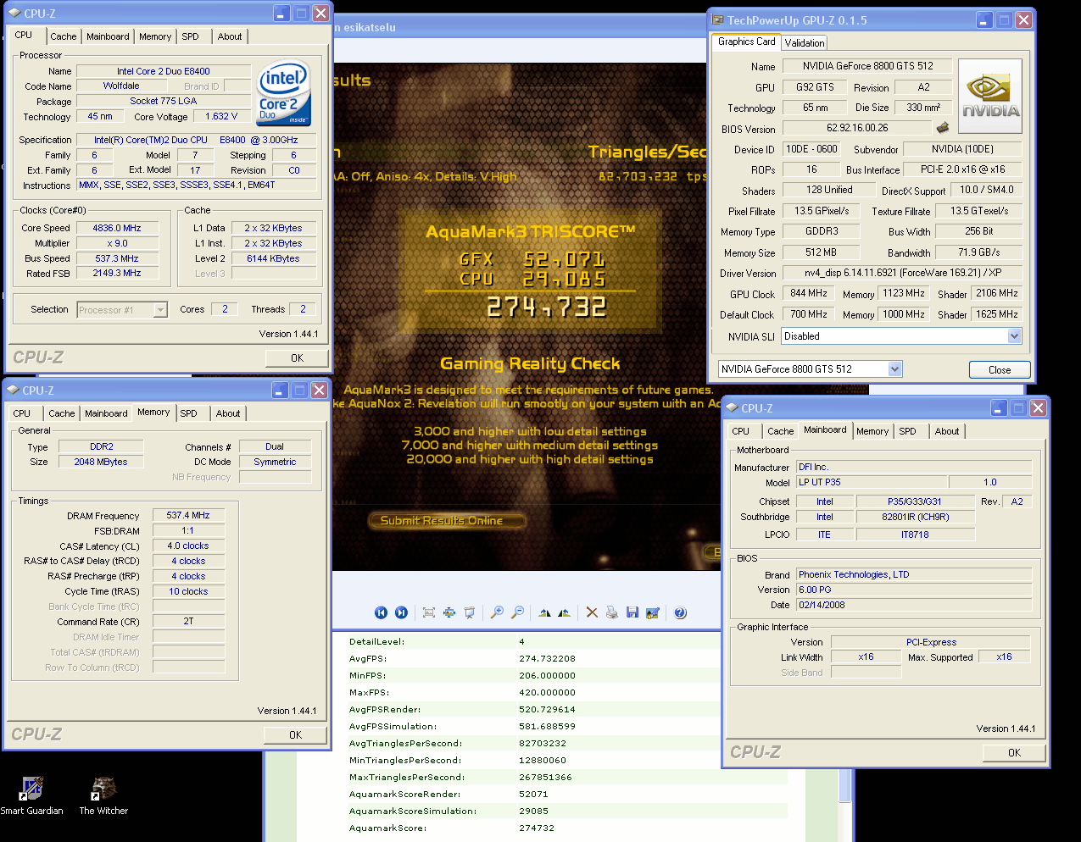
Task: Click Memory Type GDDR3 field
Action: [821, 231]
